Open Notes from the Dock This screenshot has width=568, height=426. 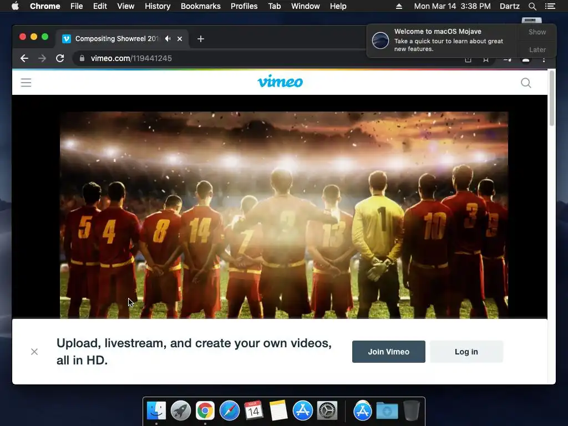tap(278, 411)
